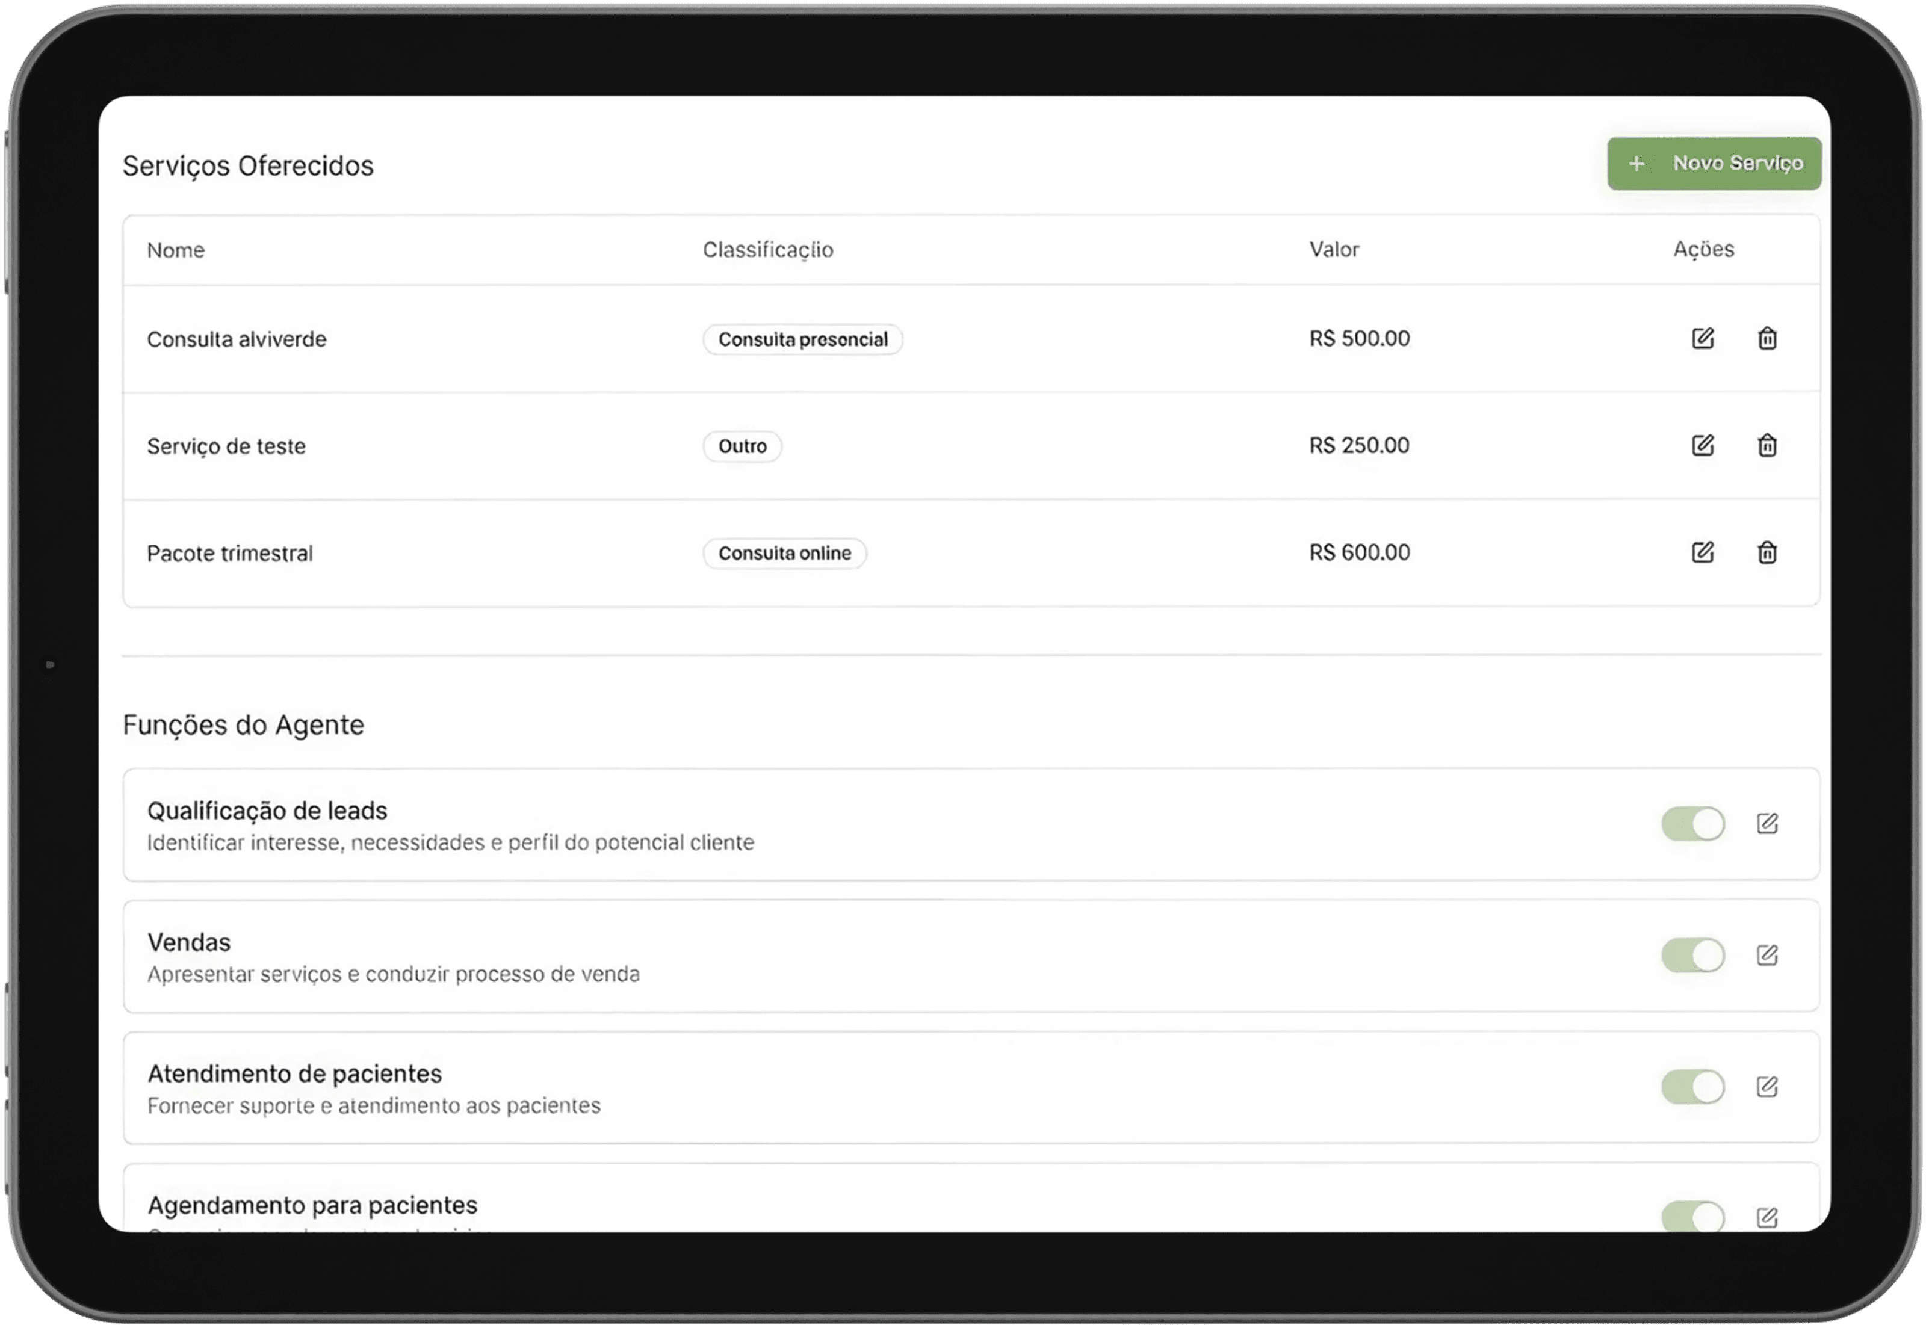Click the Consulta online badge
The width and height of the screenshot is (1926, 1325).
click(784, 554)
